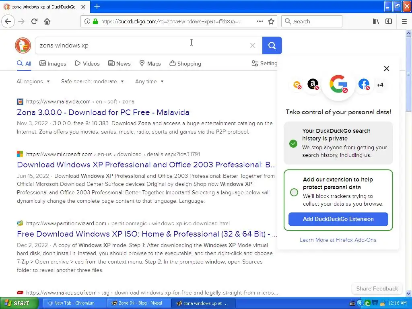The height and width of the screenshot is (309, 412).
Task: Submit search with magnifier button
Action: 272,45
